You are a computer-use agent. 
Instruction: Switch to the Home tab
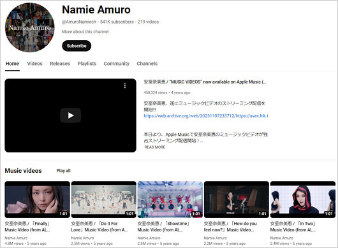coord(12,64)
